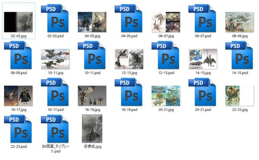Select the 10-11.jpg airplane thumbnail

pyautogui.click(x=55, y=59)
